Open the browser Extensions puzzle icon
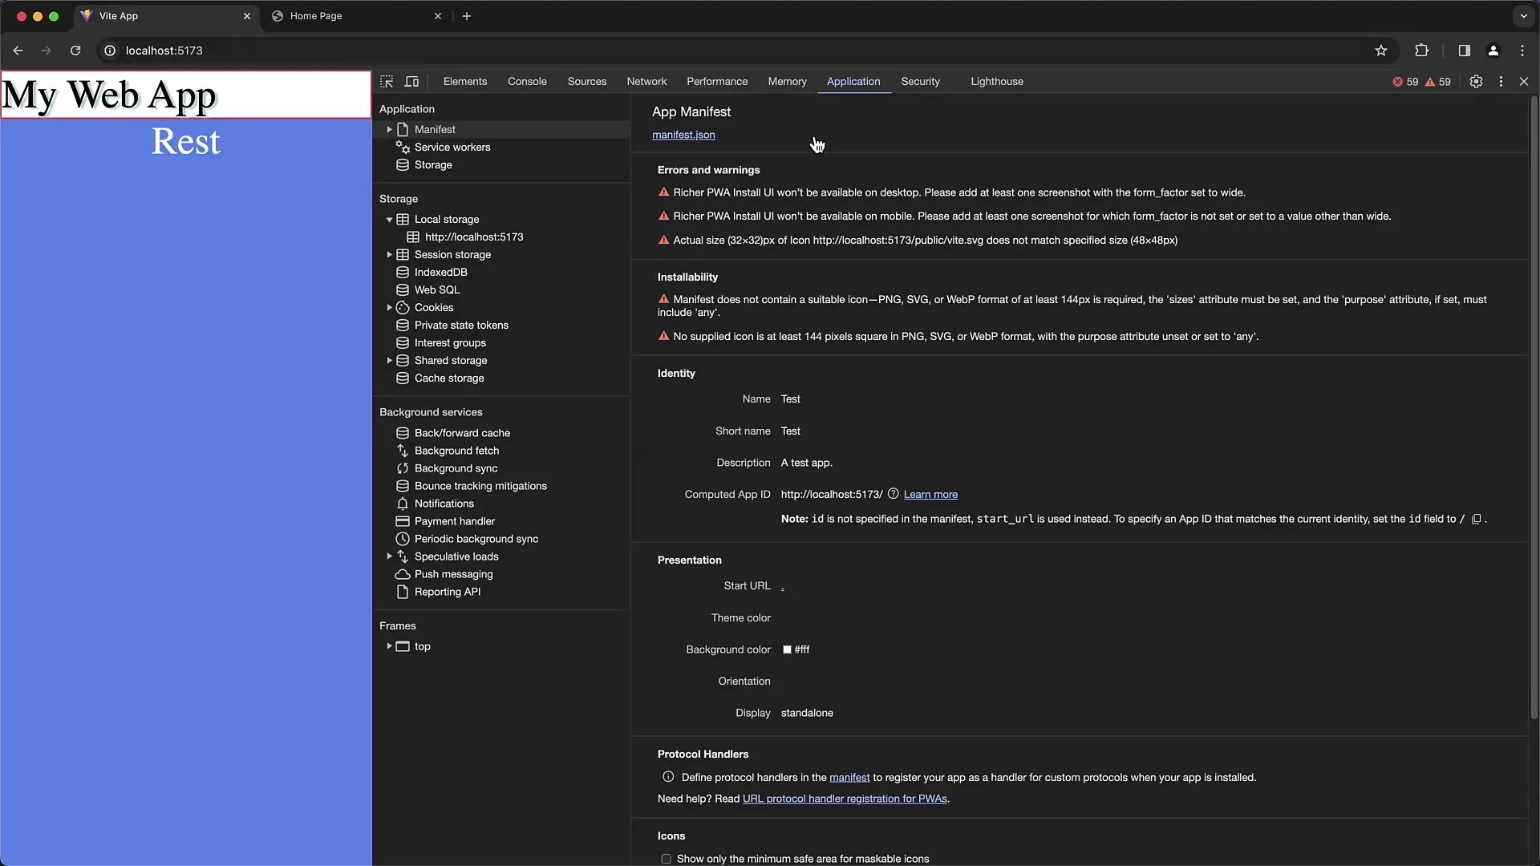 1421,51
